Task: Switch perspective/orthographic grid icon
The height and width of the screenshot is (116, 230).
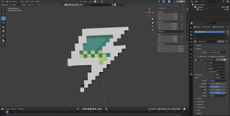Action: click(x=153, y=30)
